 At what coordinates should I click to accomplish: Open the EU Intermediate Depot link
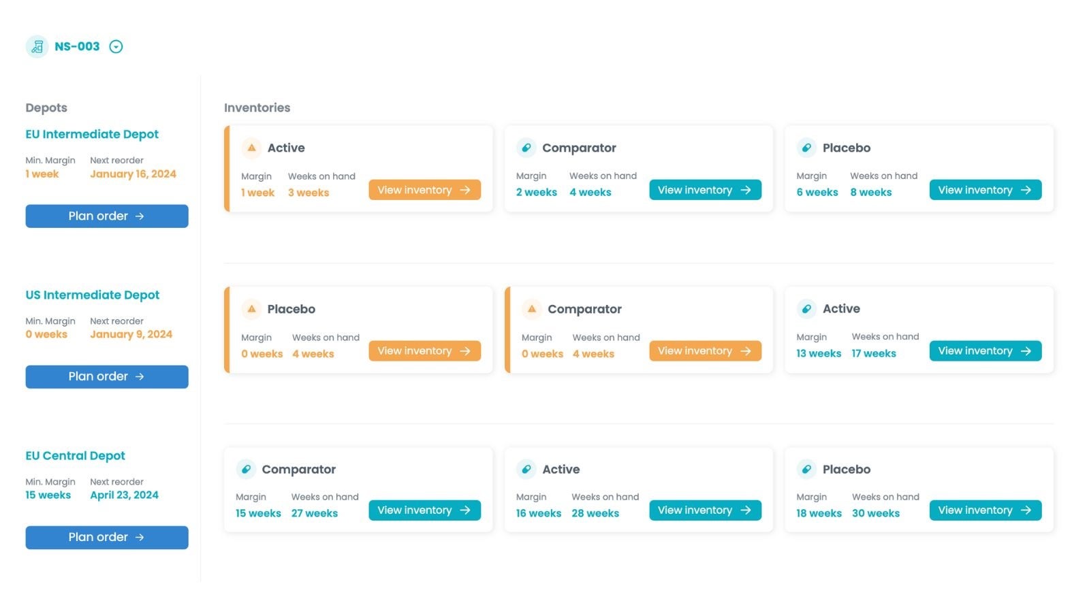point(92,135)
